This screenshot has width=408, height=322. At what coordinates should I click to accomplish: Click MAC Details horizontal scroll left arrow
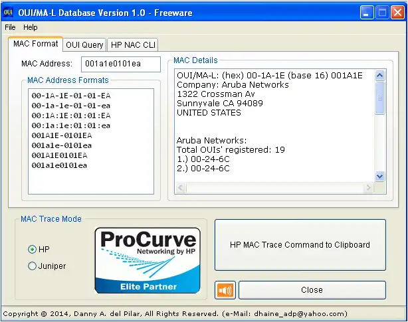click(181, 187)
